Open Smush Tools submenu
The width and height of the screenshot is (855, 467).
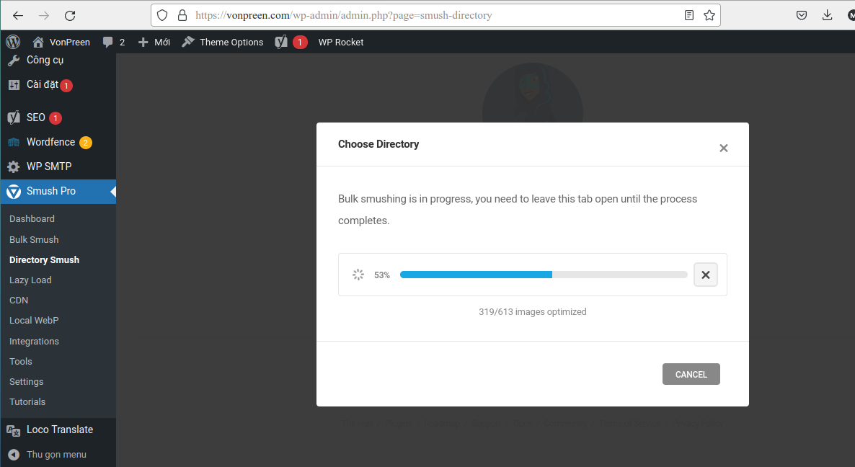[21, 361]
